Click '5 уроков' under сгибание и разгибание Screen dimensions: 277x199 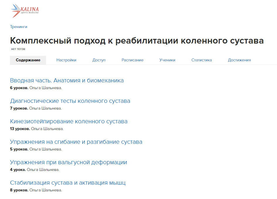click(x=19, y=149)
